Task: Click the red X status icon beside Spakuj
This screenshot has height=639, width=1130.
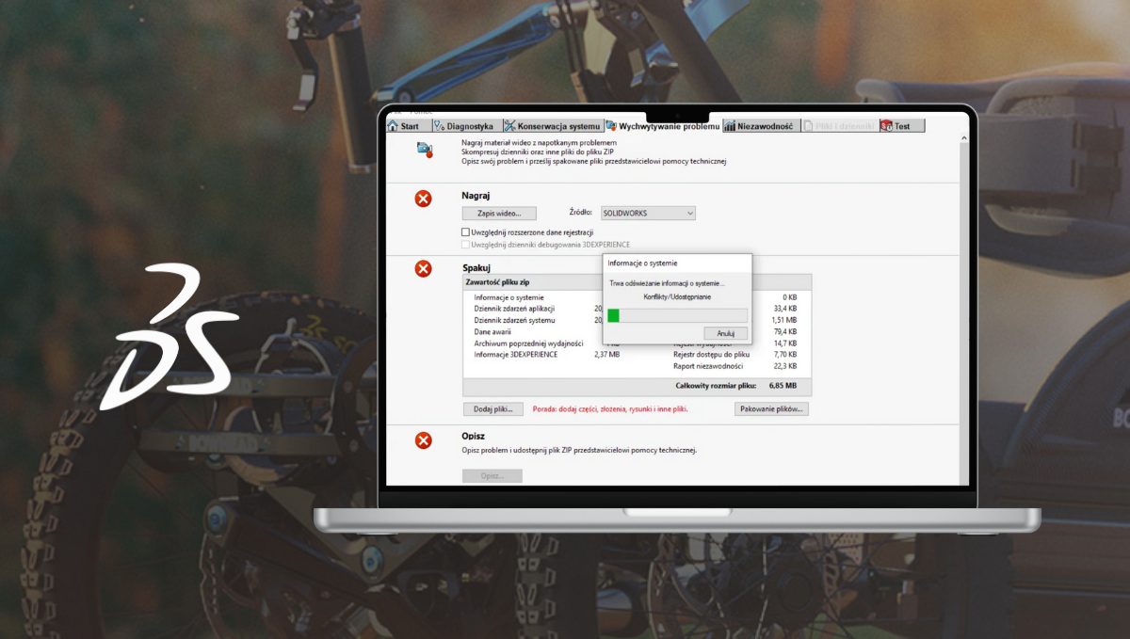Action: coord(424,269)
